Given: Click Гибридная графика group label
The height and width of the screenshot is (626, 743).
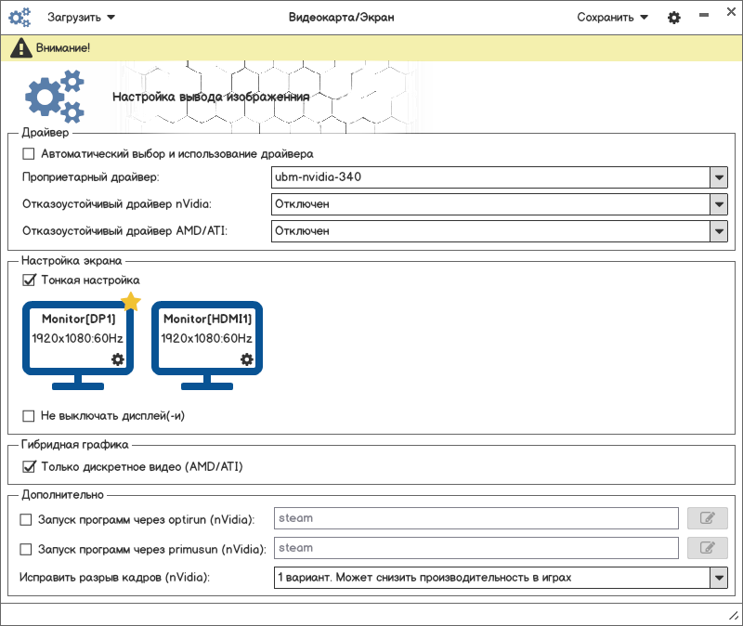Looking at the screenshot, I should (x=75, y=445).
